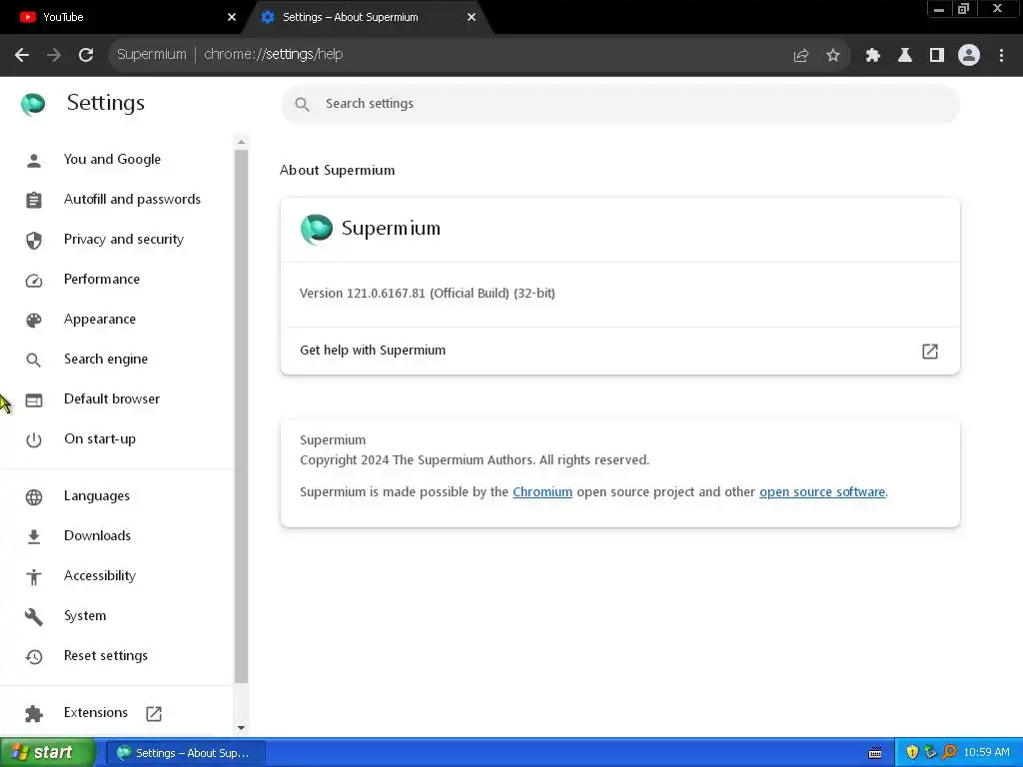Open Downloads settings
This screenshot has height=767, width=1023.
[x=97, y=535]
